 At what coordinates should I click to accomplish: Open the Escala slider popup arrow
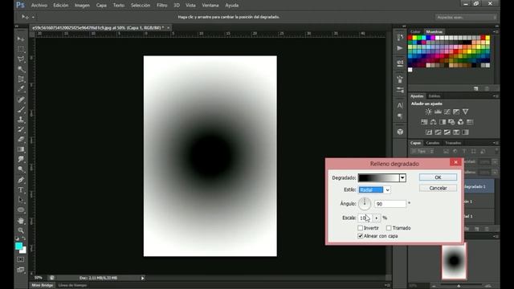[377, 218]
